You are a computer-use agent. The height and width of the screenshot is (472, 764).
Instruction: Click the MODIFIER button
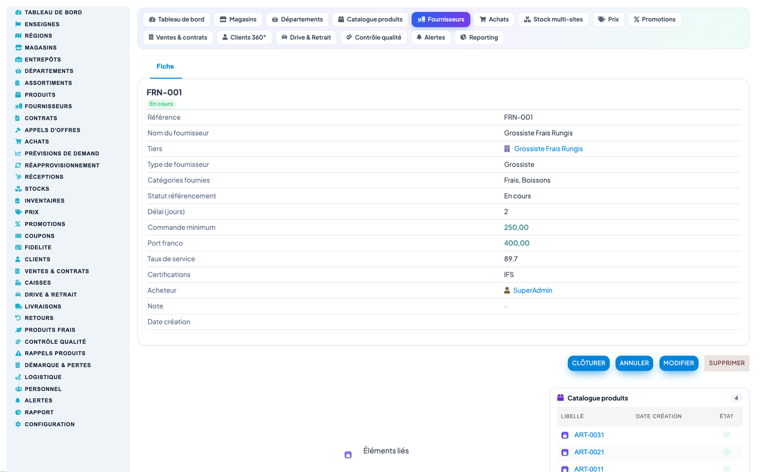(x=678, y=363)
